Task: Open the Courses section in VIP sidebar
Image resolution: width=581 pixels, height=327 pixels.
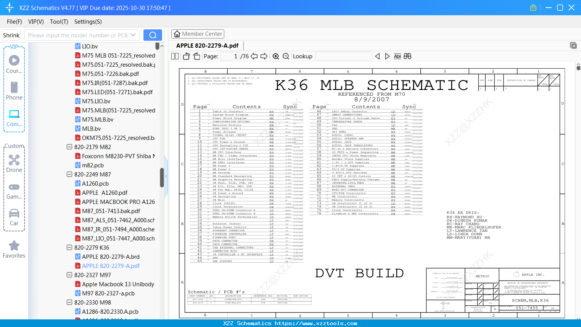Action: [14, 64]
